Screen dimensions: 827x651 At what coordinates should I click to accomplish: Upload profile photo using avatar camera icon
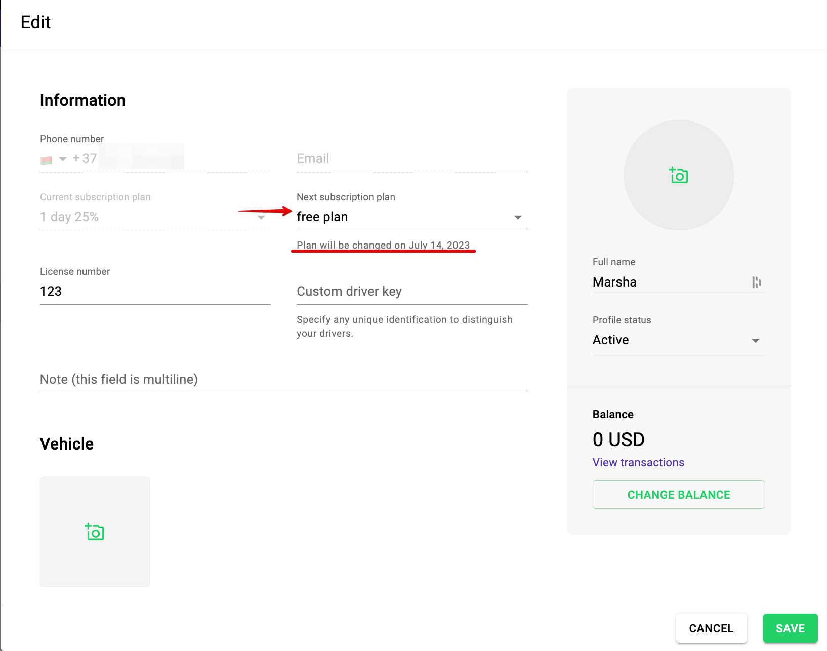pos(679,175)
